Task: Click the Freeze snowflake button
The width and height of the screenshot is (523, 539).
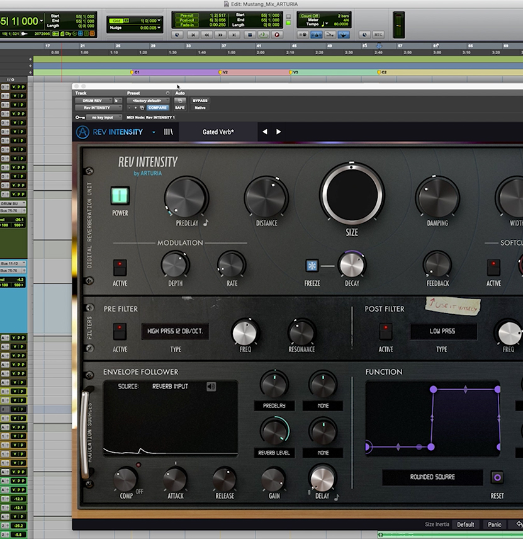Action: click(312, 266)
